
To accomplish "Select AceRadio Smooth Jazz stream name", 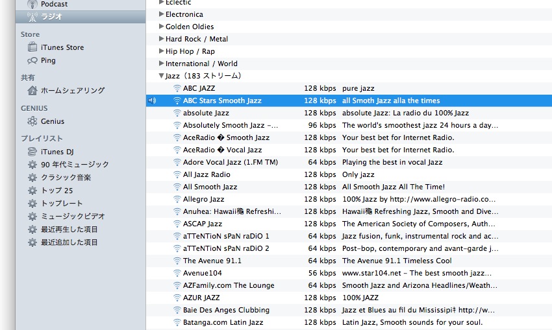I will (x=226, y=137).
